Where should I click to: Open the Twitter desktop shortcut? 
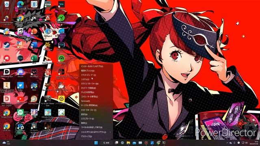point(20,86)
